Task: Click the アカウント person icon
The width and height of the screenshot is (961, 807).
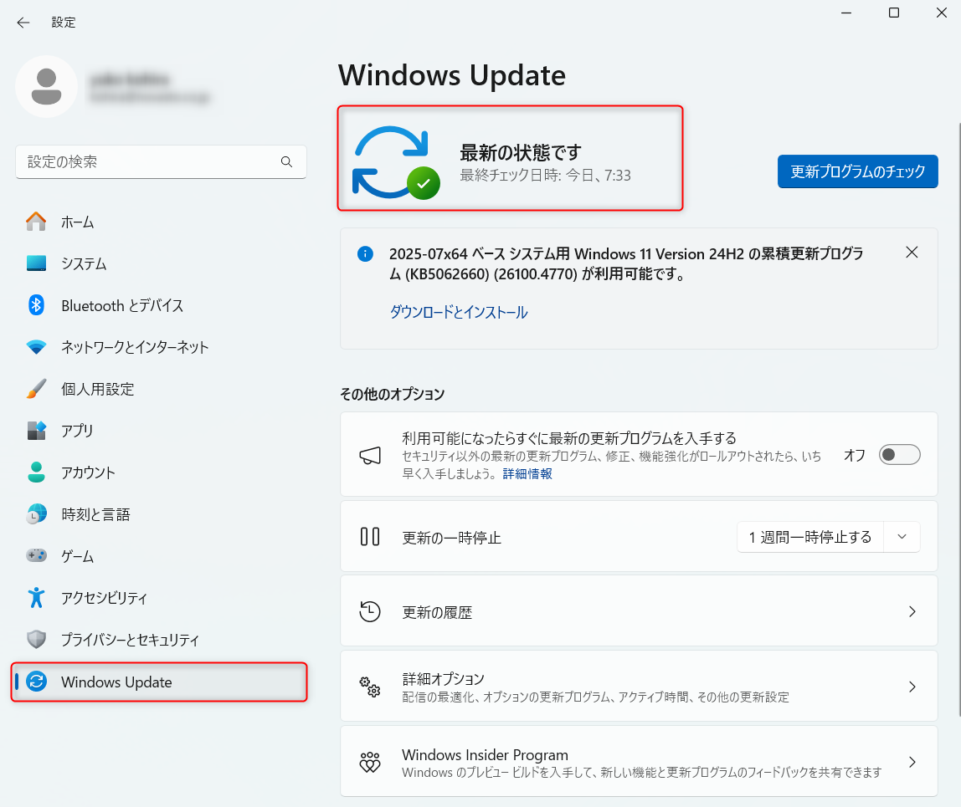Action: [36, 472]
